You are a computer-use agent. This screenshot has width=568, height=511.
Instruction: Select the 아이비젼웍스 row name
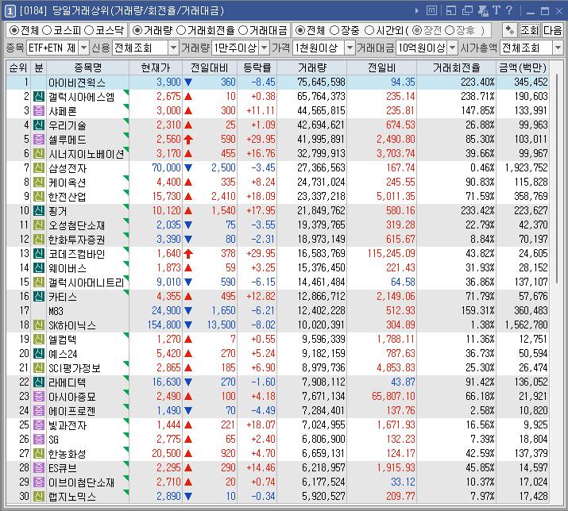[77, 83]
